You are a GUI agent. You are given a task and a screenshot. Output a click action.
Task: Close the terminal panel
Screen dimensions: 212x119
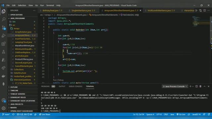208,86
